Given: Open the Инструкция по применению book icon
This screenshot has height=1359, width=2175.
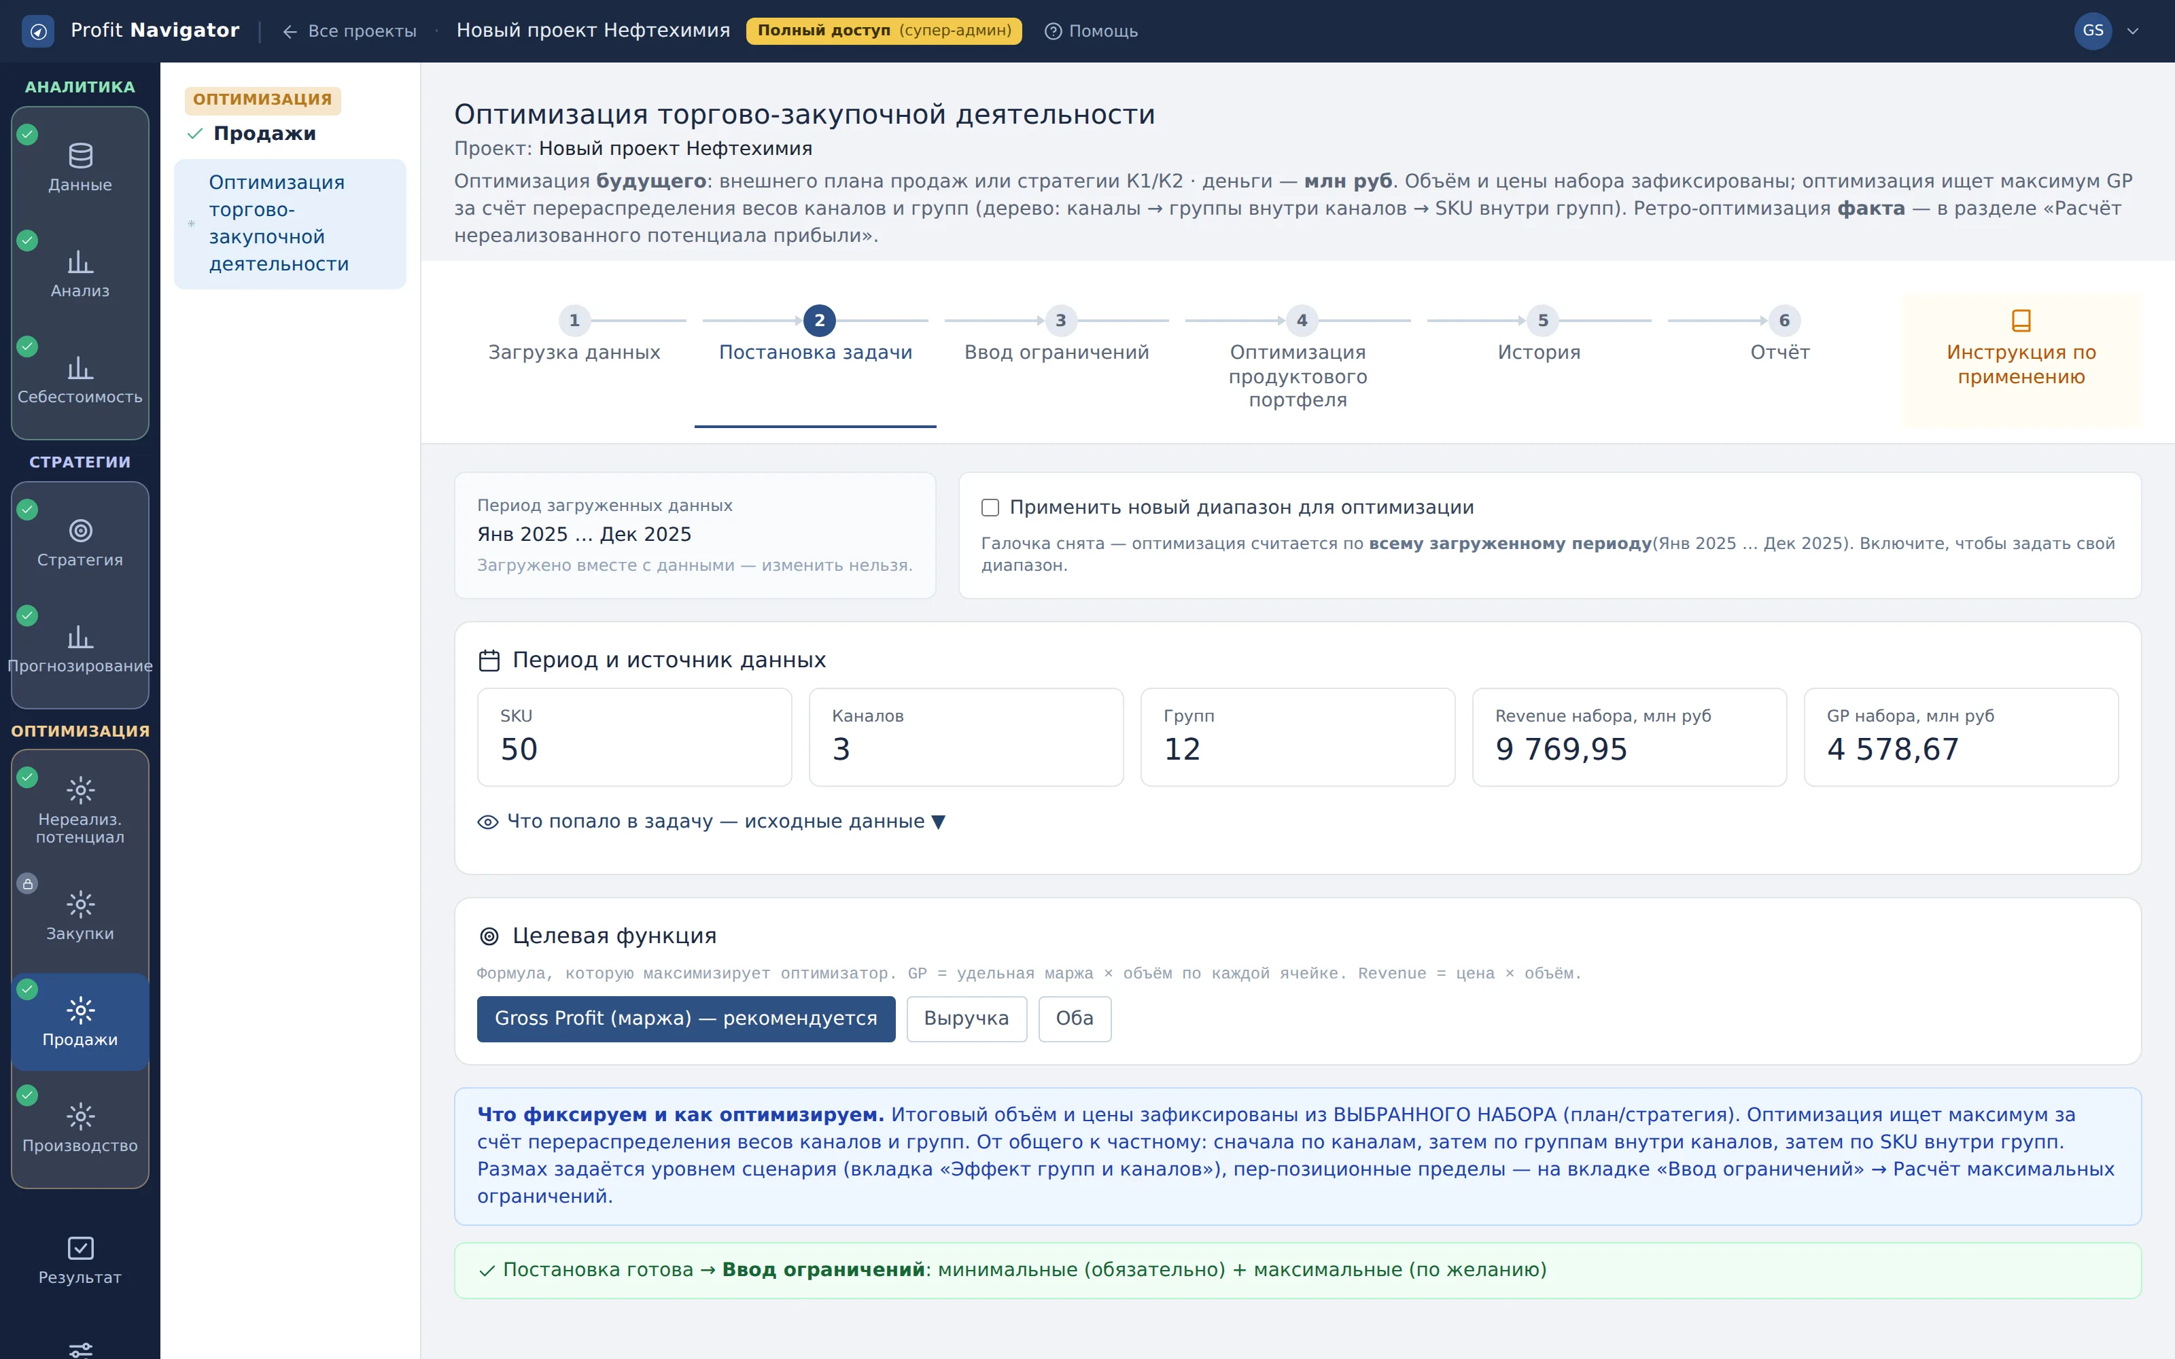Looking at the screenshot, I should (2021, 321).
